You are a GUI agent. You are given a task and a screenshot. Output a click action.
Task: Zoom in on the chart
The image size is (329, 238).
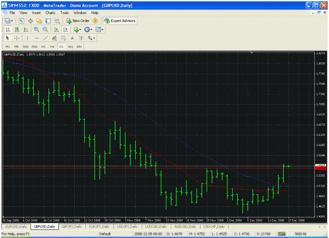pyautogui.click(x=36, y=29)
